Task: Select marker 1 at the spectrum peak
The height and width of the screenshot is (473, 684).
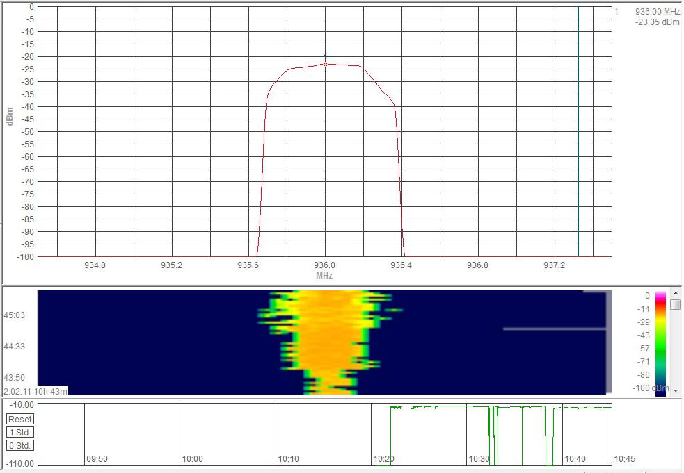Action: pos(326,64)
